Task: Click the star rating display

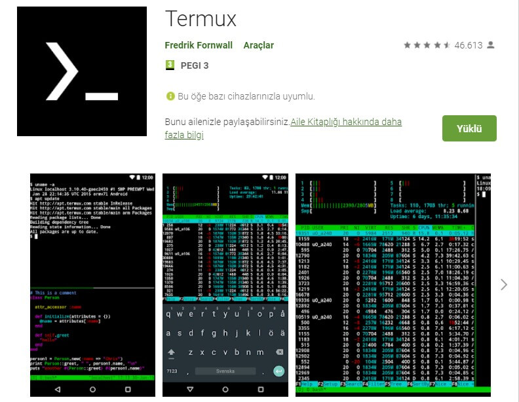Action: coord(427,45)
